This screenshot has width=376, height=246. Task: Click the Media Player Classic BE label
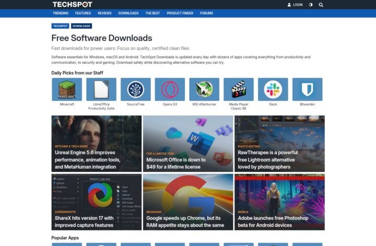coord(239,106)
